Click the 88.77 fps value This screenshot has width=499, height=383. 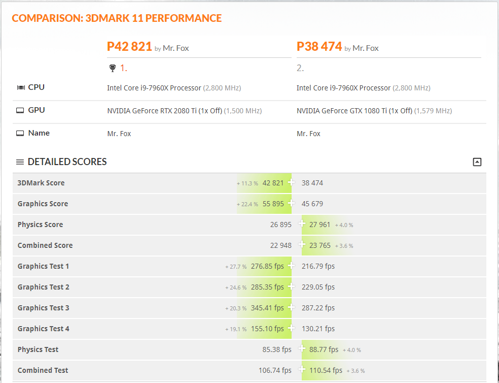coord(324,349)
